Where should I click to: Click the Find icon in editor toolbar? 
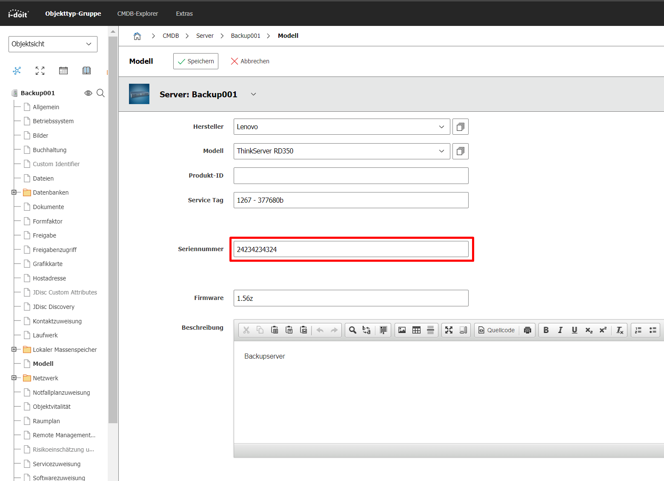352,330
